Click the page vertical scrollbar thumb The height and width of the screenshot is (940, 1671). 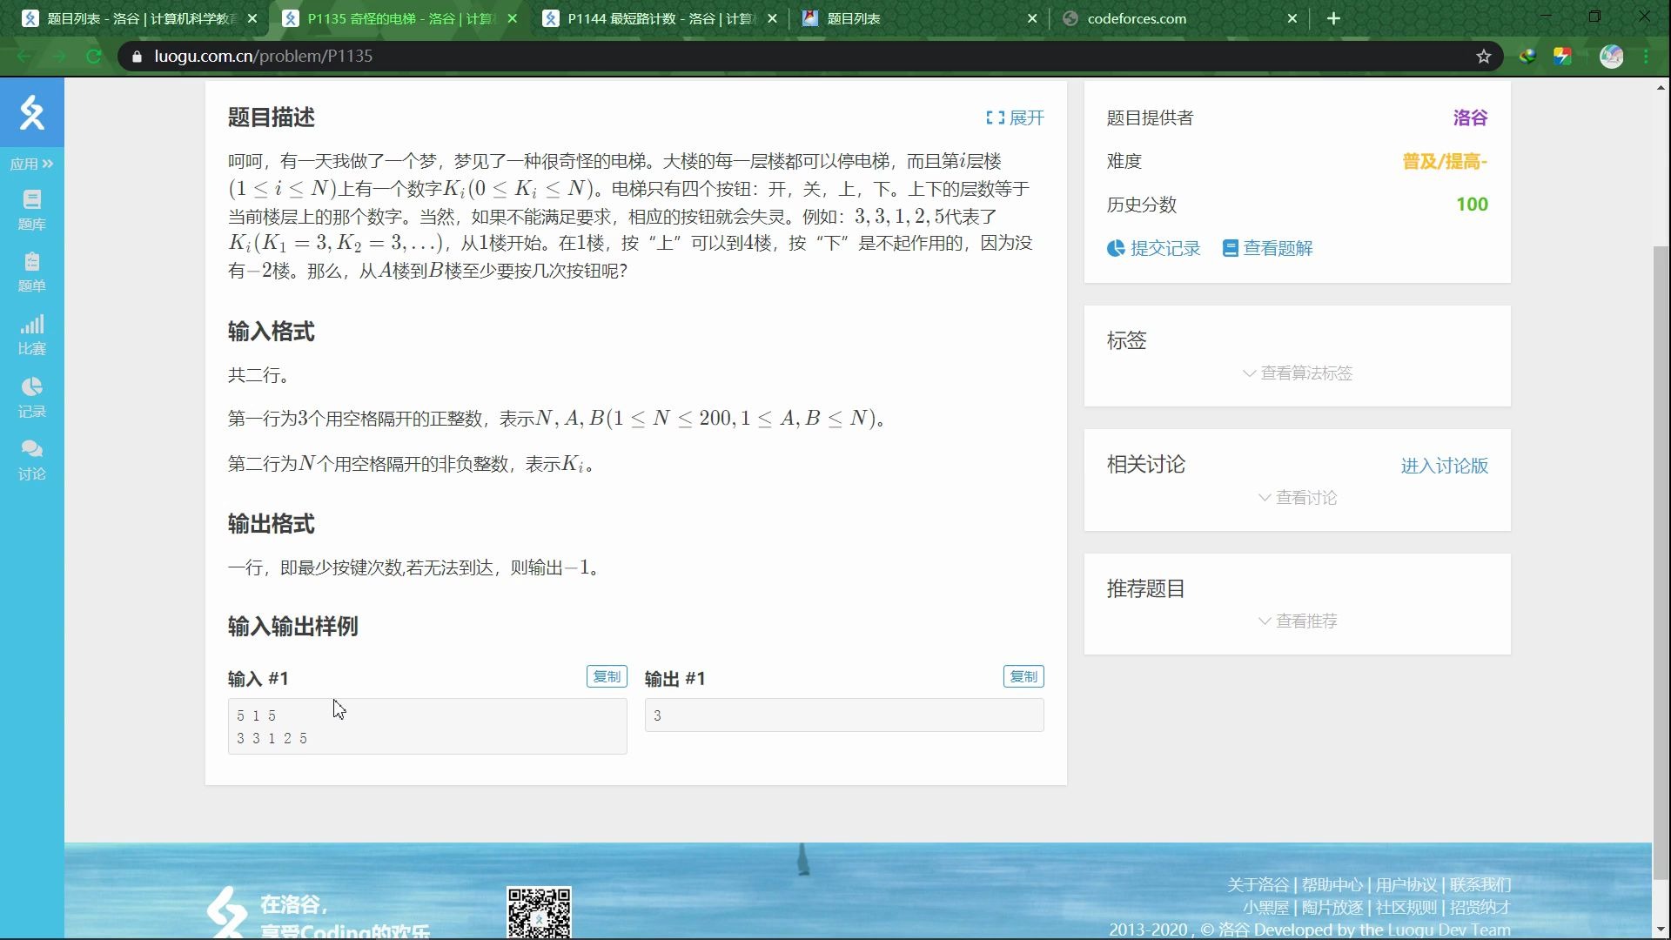[x=1661, y=561]
